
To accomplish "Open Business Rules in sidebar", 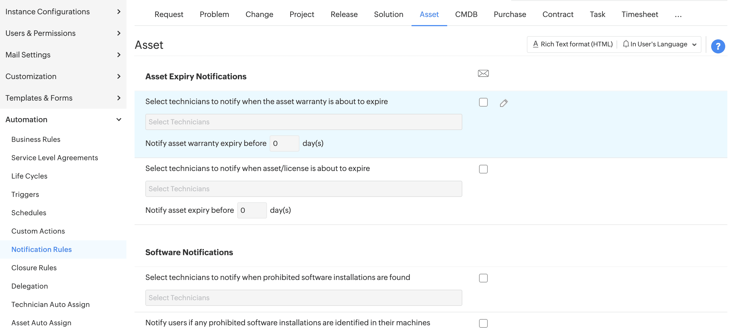I will pyautogui.click(x=36, y=139).
